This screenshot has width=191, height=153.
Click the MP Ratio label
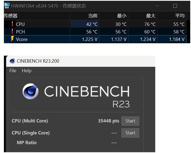(27, 143)
